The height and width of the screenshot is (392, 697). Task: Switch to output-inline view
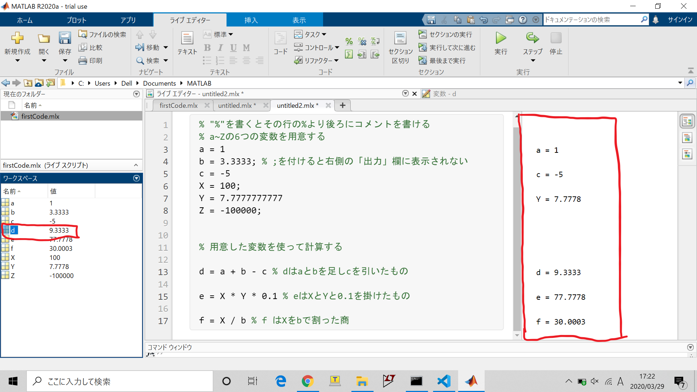[687, 138]
